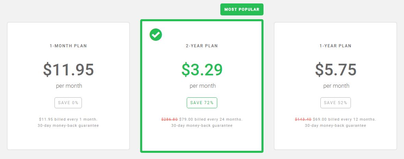404x159 pixels.
Task: Click the green checkmark icon on the 2-Year Plan
Action: coord(156,35)
